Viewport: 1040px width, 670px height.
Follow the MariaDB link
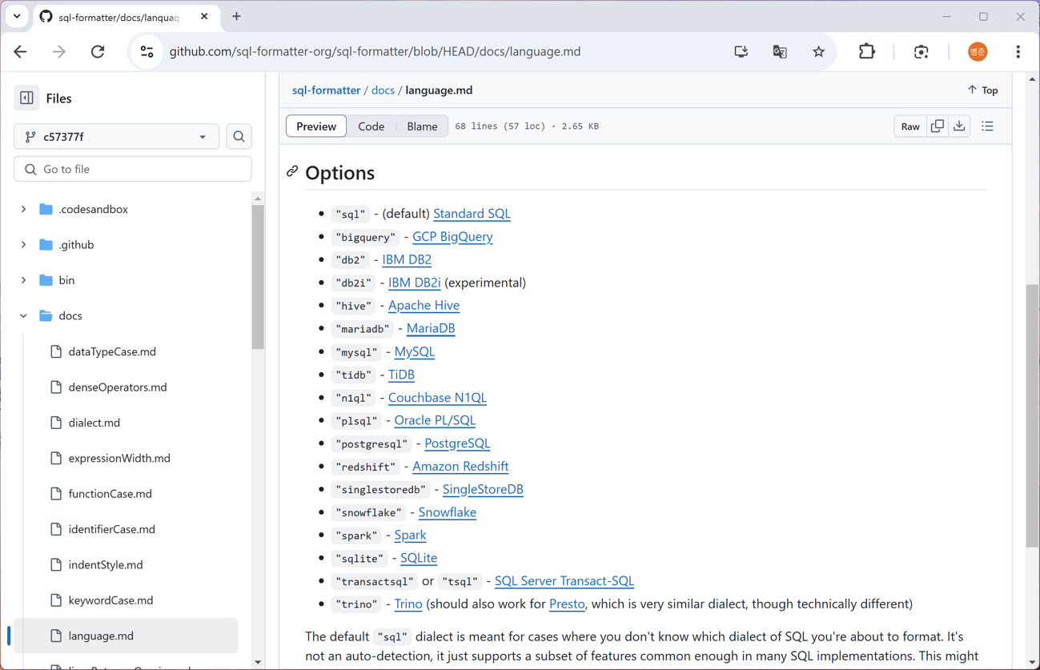(x=431, y=328)
